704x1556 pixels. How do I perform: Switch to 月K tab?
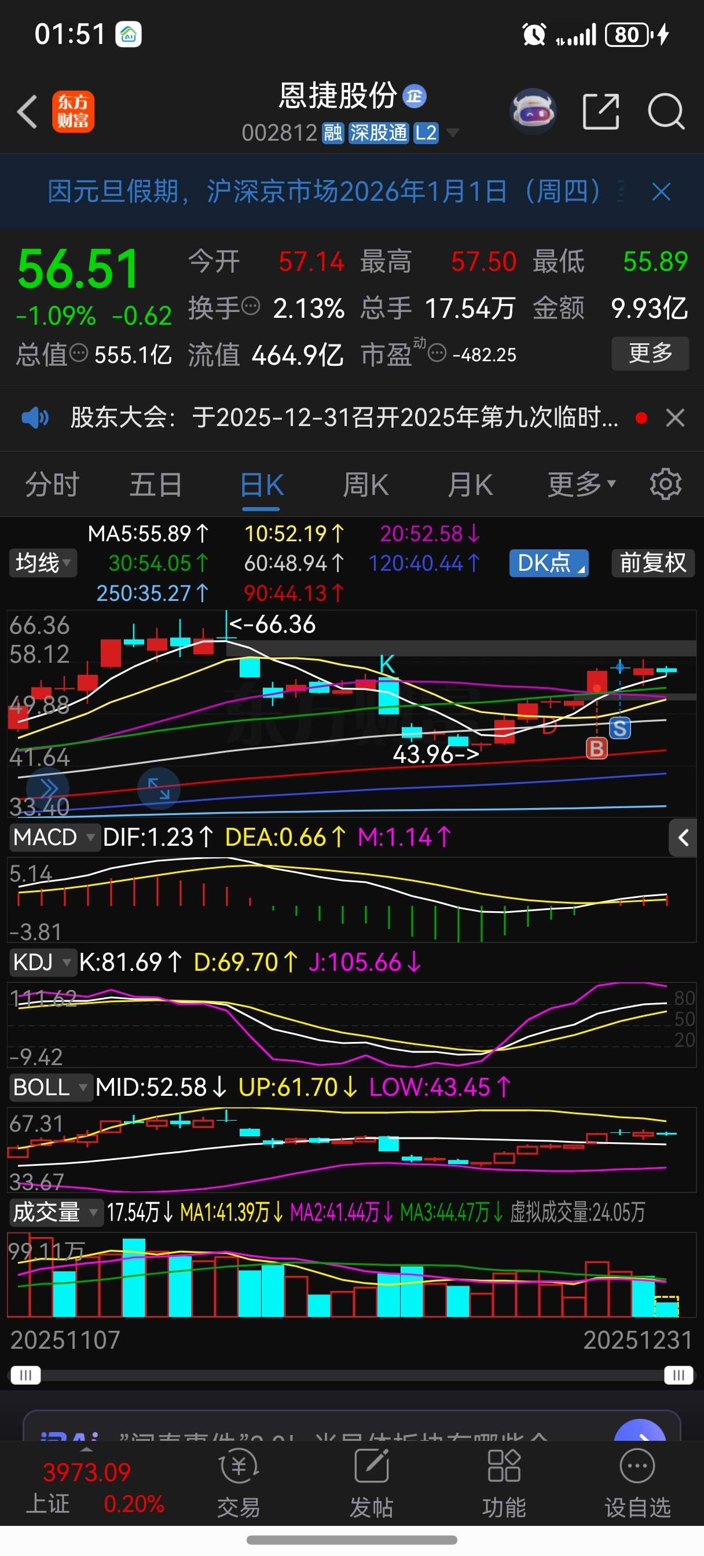tap(470, 485)
